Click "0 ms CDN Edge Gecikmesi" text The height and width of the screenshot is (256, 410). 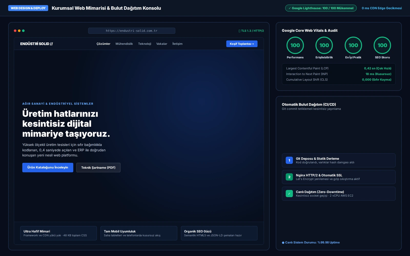tap(382, 8)
